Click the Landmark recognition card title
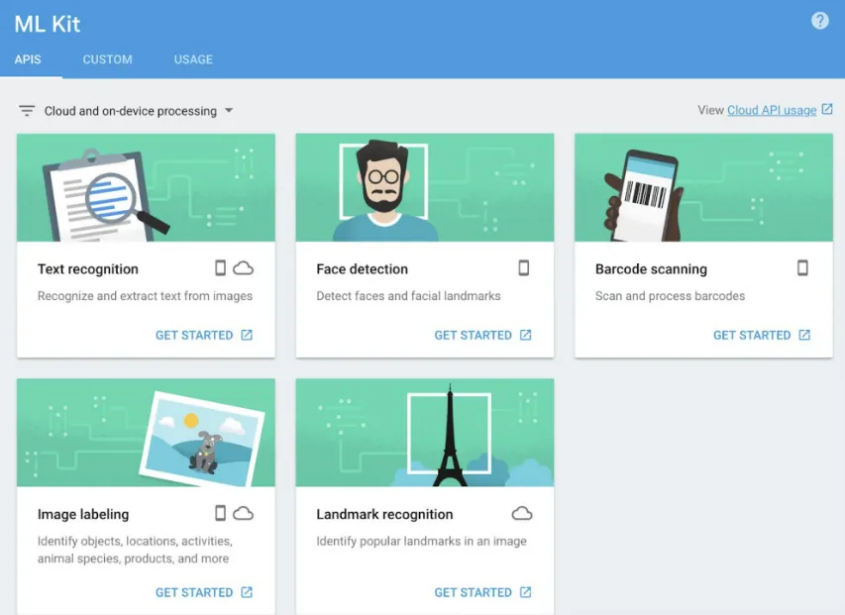The width and height of the screenshot is (845, 615). (x=384, y=515)
